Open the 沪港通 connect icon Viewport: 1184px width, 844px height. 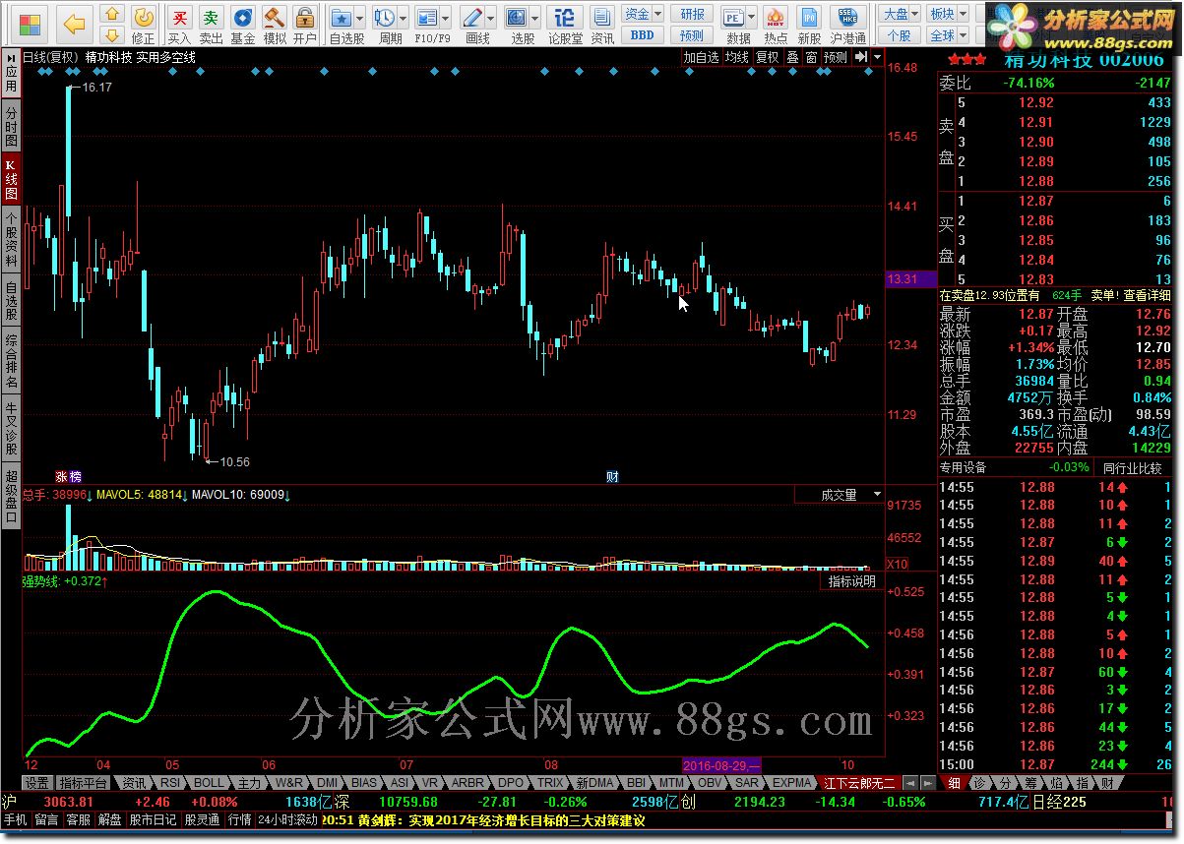(x=848, y=24)
